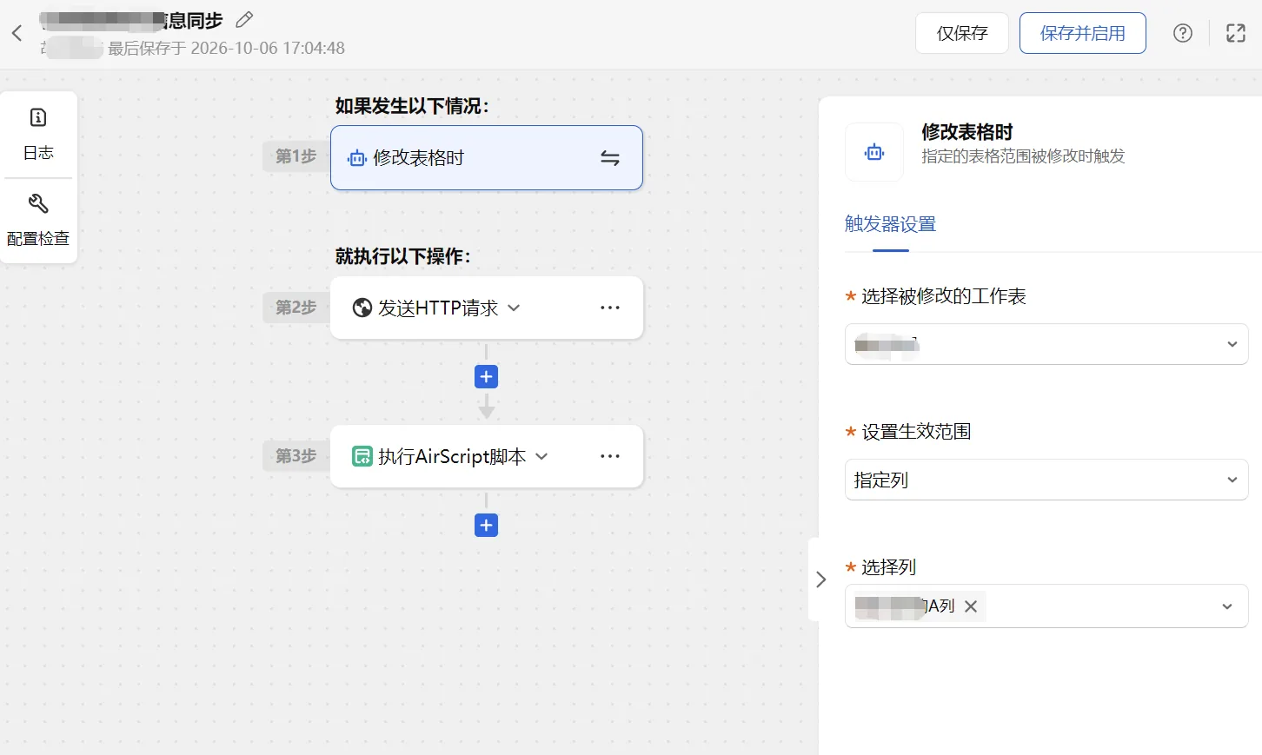Go back with the left arrow icon
The height and width of the screenshot is (755, 1262).
(17, 34)
